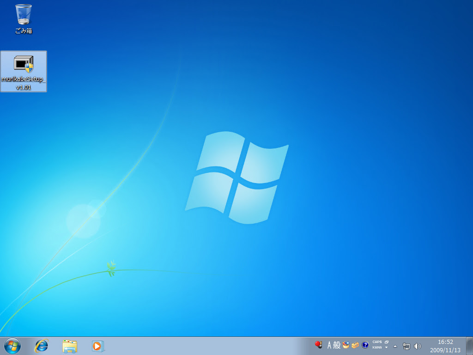Show hidden tray icons arrow

[395, 346]
